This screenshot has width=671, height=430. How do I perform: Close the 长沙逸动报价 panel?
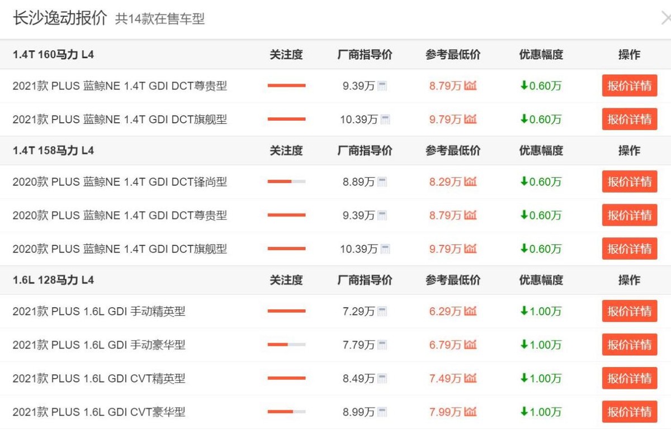tap(665, 18)
